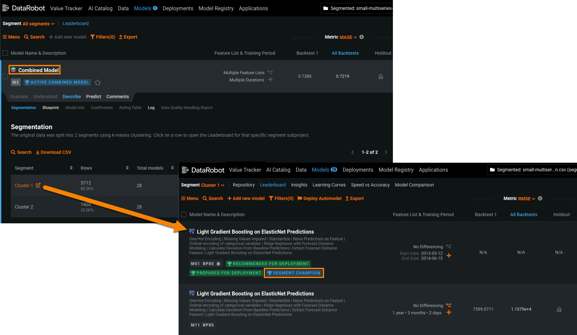Click the MASE metric info icon
Image resolution: width=577 pixels, height=335 pixels.
362,37
